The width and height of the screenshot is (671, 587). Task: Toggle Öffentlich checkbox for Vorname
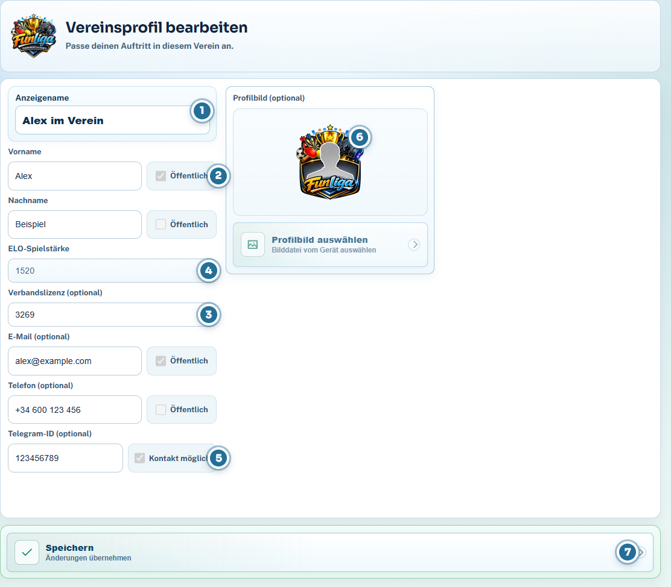coord(161,176)
